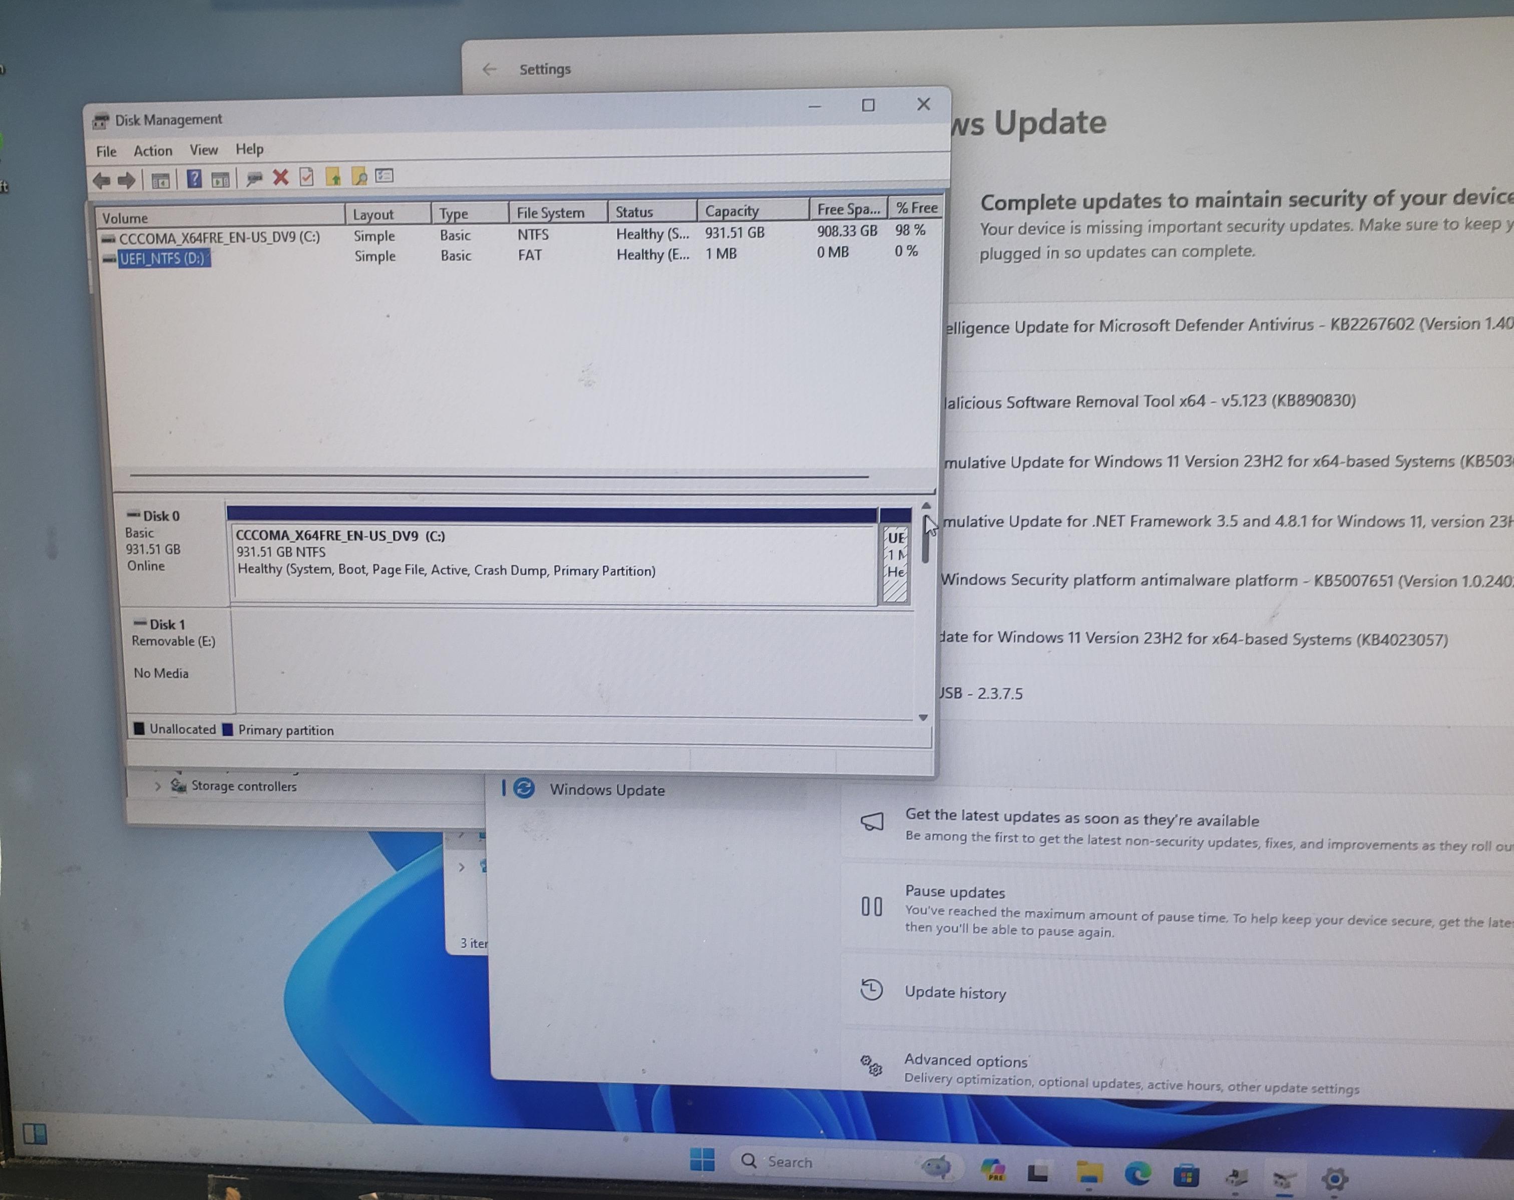Viewport: 1514px width, 1200px height.
Task: Open Task View from taskbar
Action: tap(1038, 1172)
